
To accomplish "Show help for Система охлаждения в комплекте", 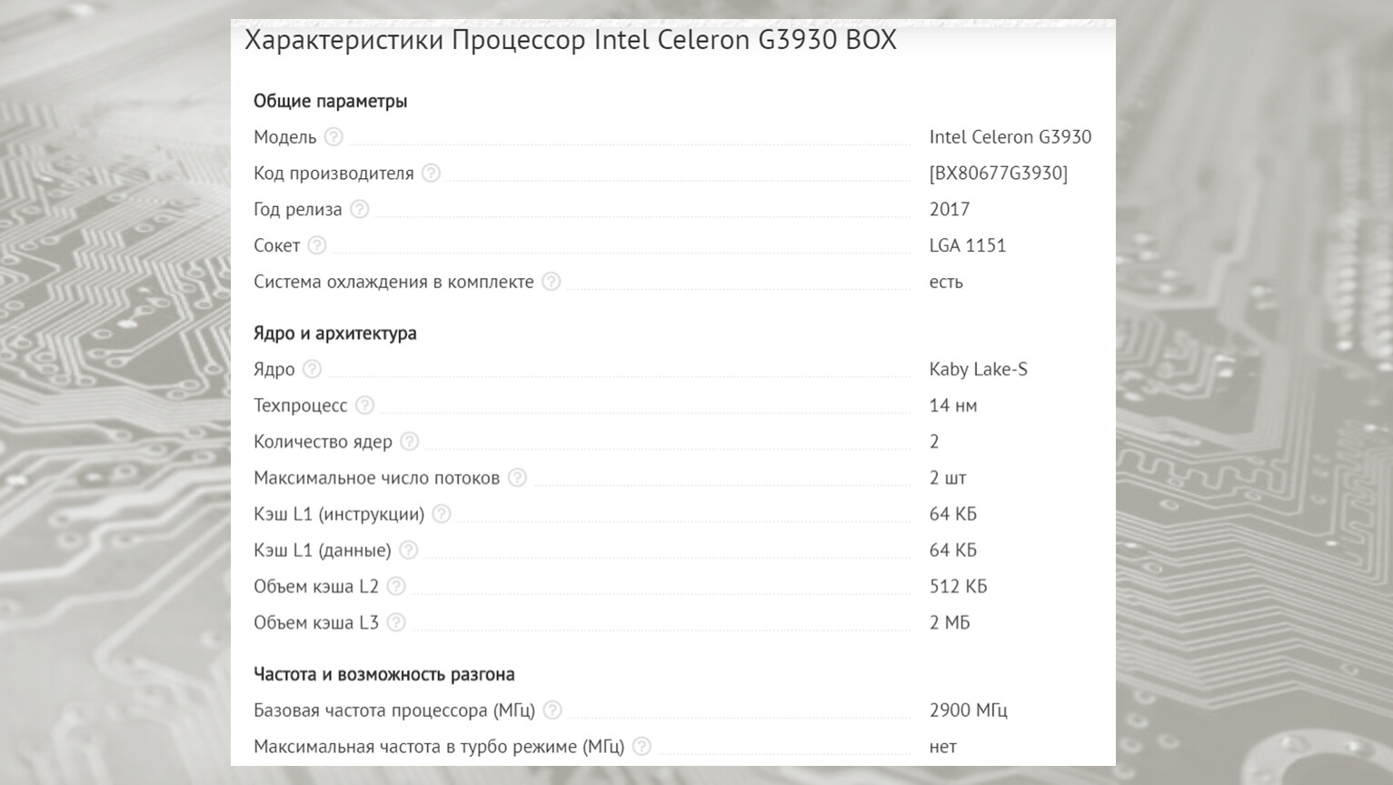I will tap(551, 282).
